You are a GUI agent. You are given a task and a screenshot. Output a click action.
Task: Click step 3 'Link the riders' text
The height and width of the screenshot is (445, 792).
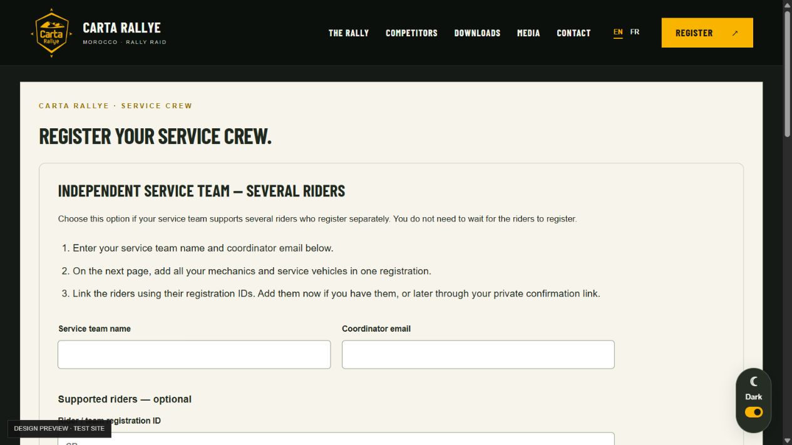pos(336,294)
